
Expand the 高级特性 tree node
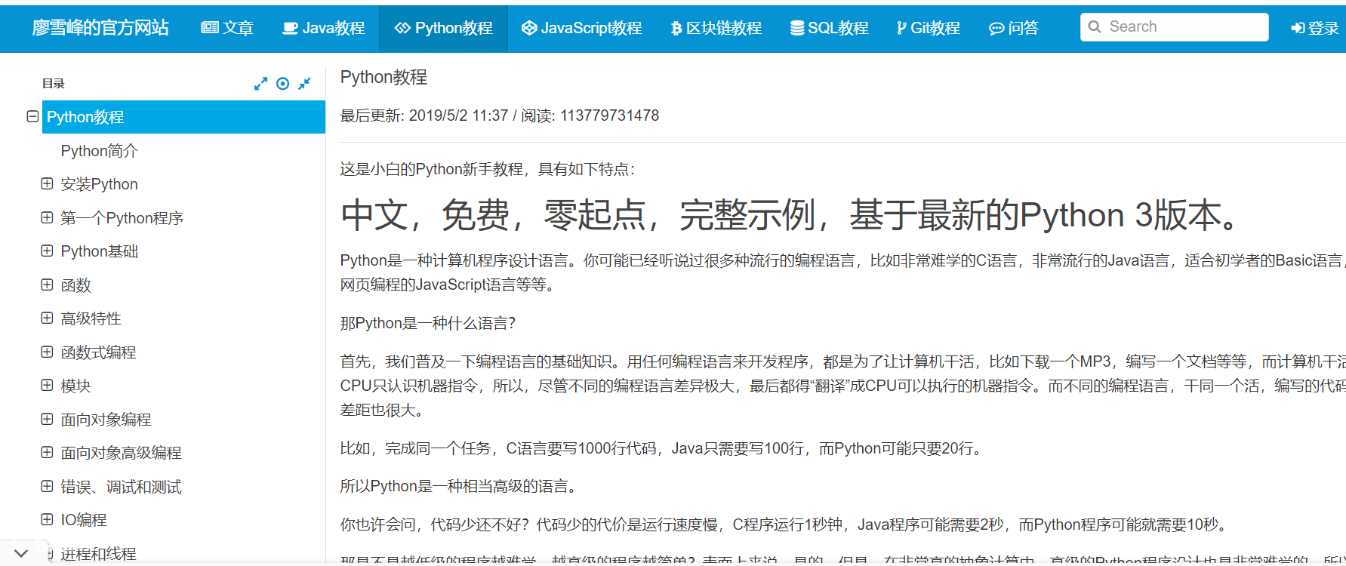[x=47, y=318]
